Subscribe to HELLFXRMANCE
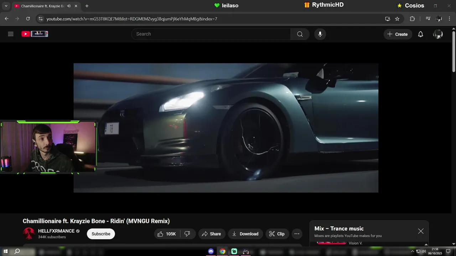Viewport: 456px width, 256px height. click(101, 234)
